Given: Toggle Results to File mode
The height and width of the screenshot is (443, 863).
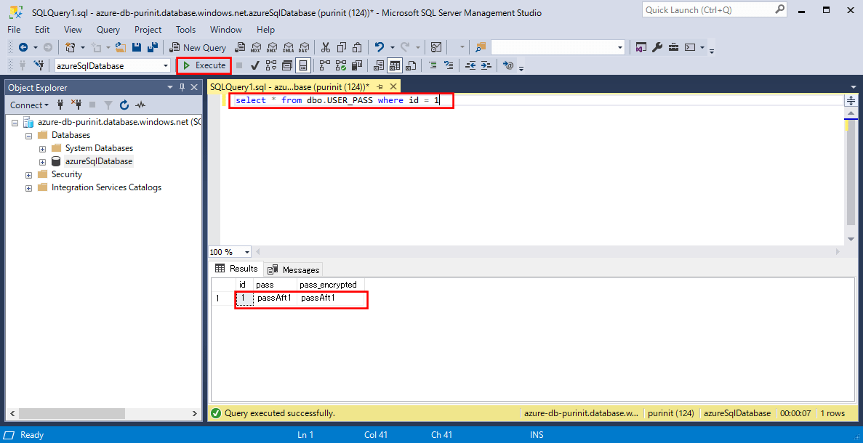Looking at the screenshot, I should tap(411, 66).
